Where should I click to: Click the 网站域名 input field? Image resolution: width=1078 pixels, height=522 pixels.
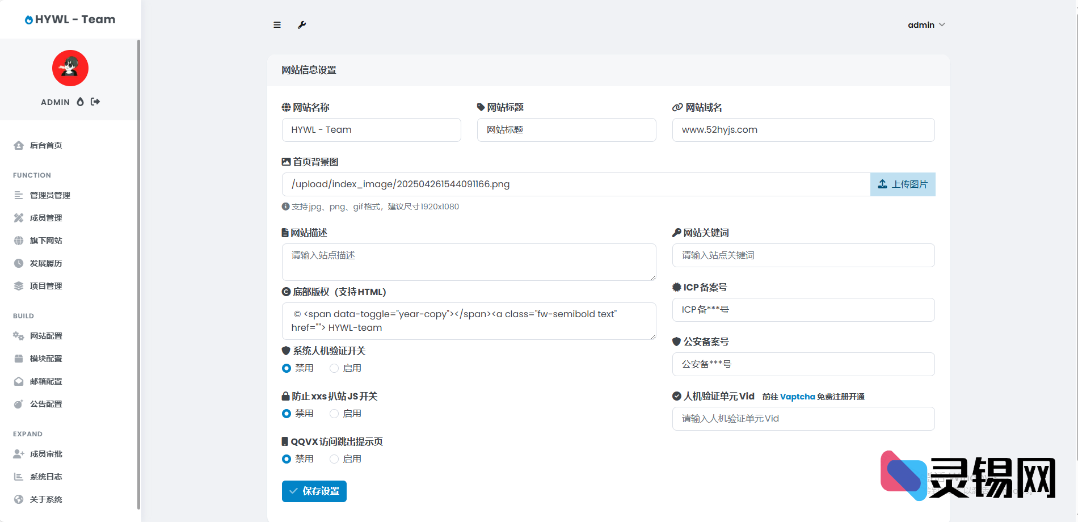pos(803,130)
